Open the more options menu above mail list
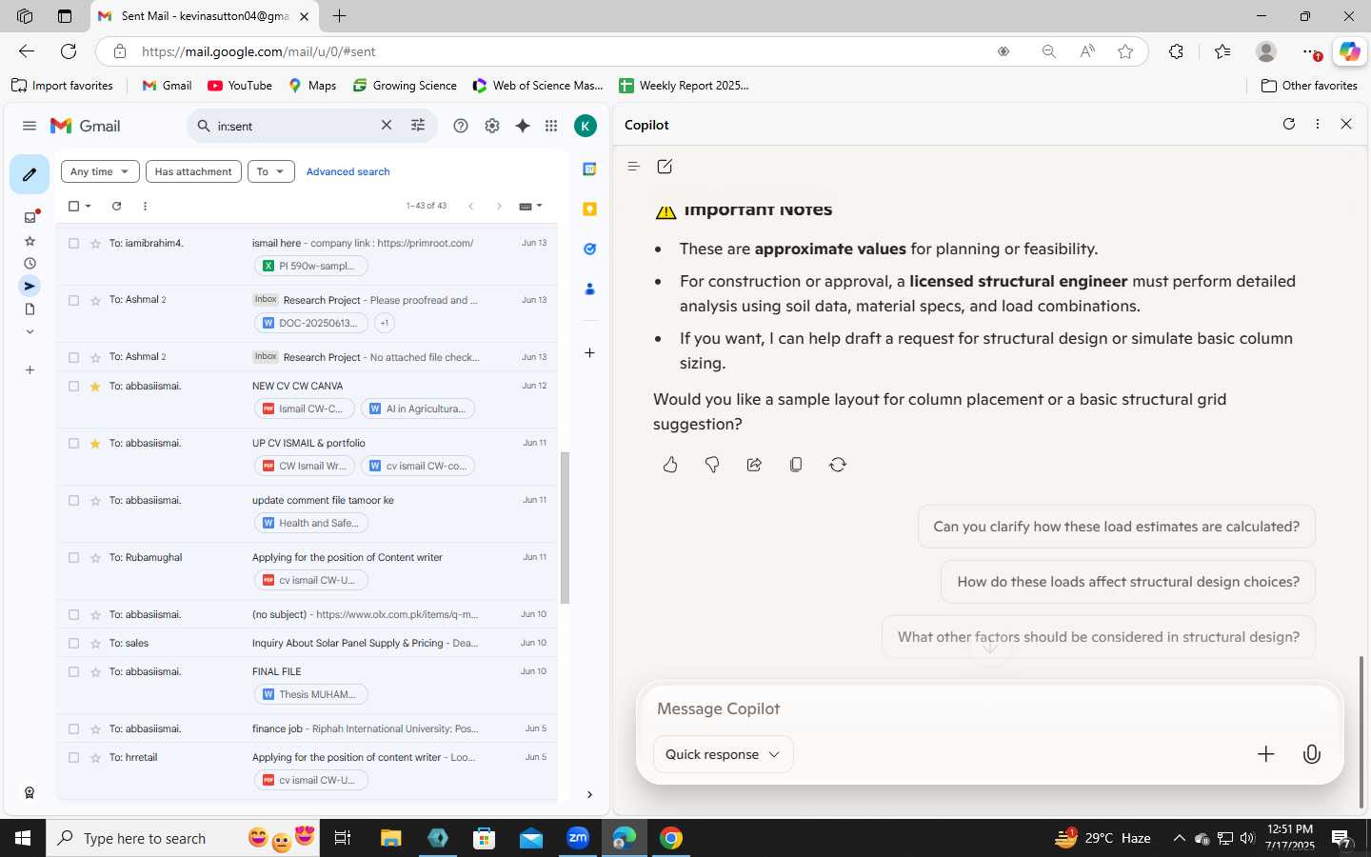The width and height of the screenshot is (1371, 857). click(145, 206)
